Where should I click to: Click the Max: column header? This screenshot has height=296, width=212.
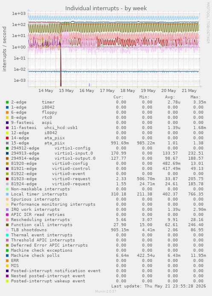(195, 97)
